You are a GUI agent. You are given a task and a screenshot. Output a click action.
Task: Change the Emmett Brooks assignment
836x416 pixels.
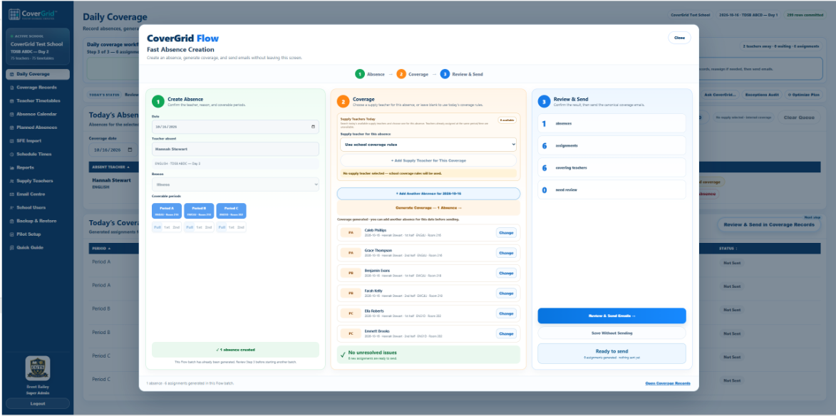pyautogui.click(x=506, y=333)
